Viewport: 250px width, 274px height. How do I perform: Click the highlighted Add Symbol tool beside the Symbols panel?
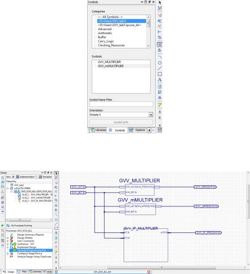tap(160, 44)
